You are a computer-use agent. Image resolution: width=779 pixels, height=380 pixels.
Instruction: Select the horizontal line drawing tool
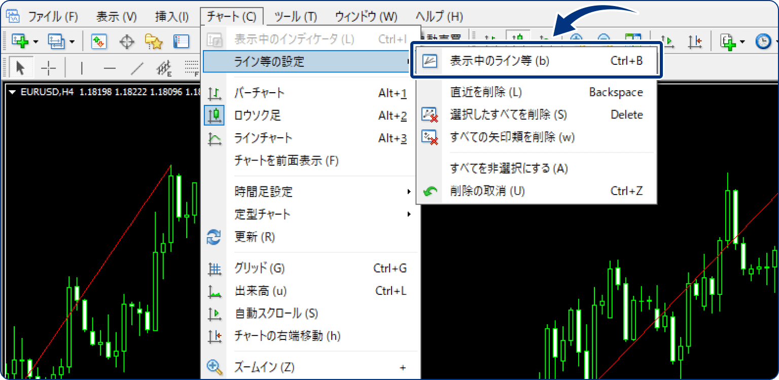111,66
